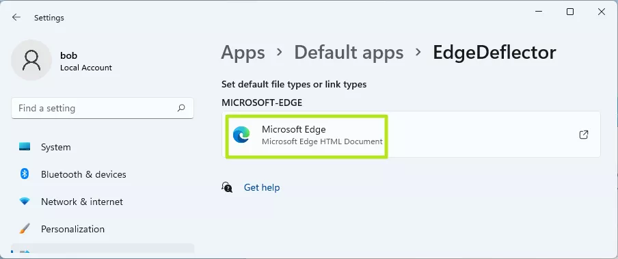Click the search magnifier icon
618x259 pixels.
point(181,107)
